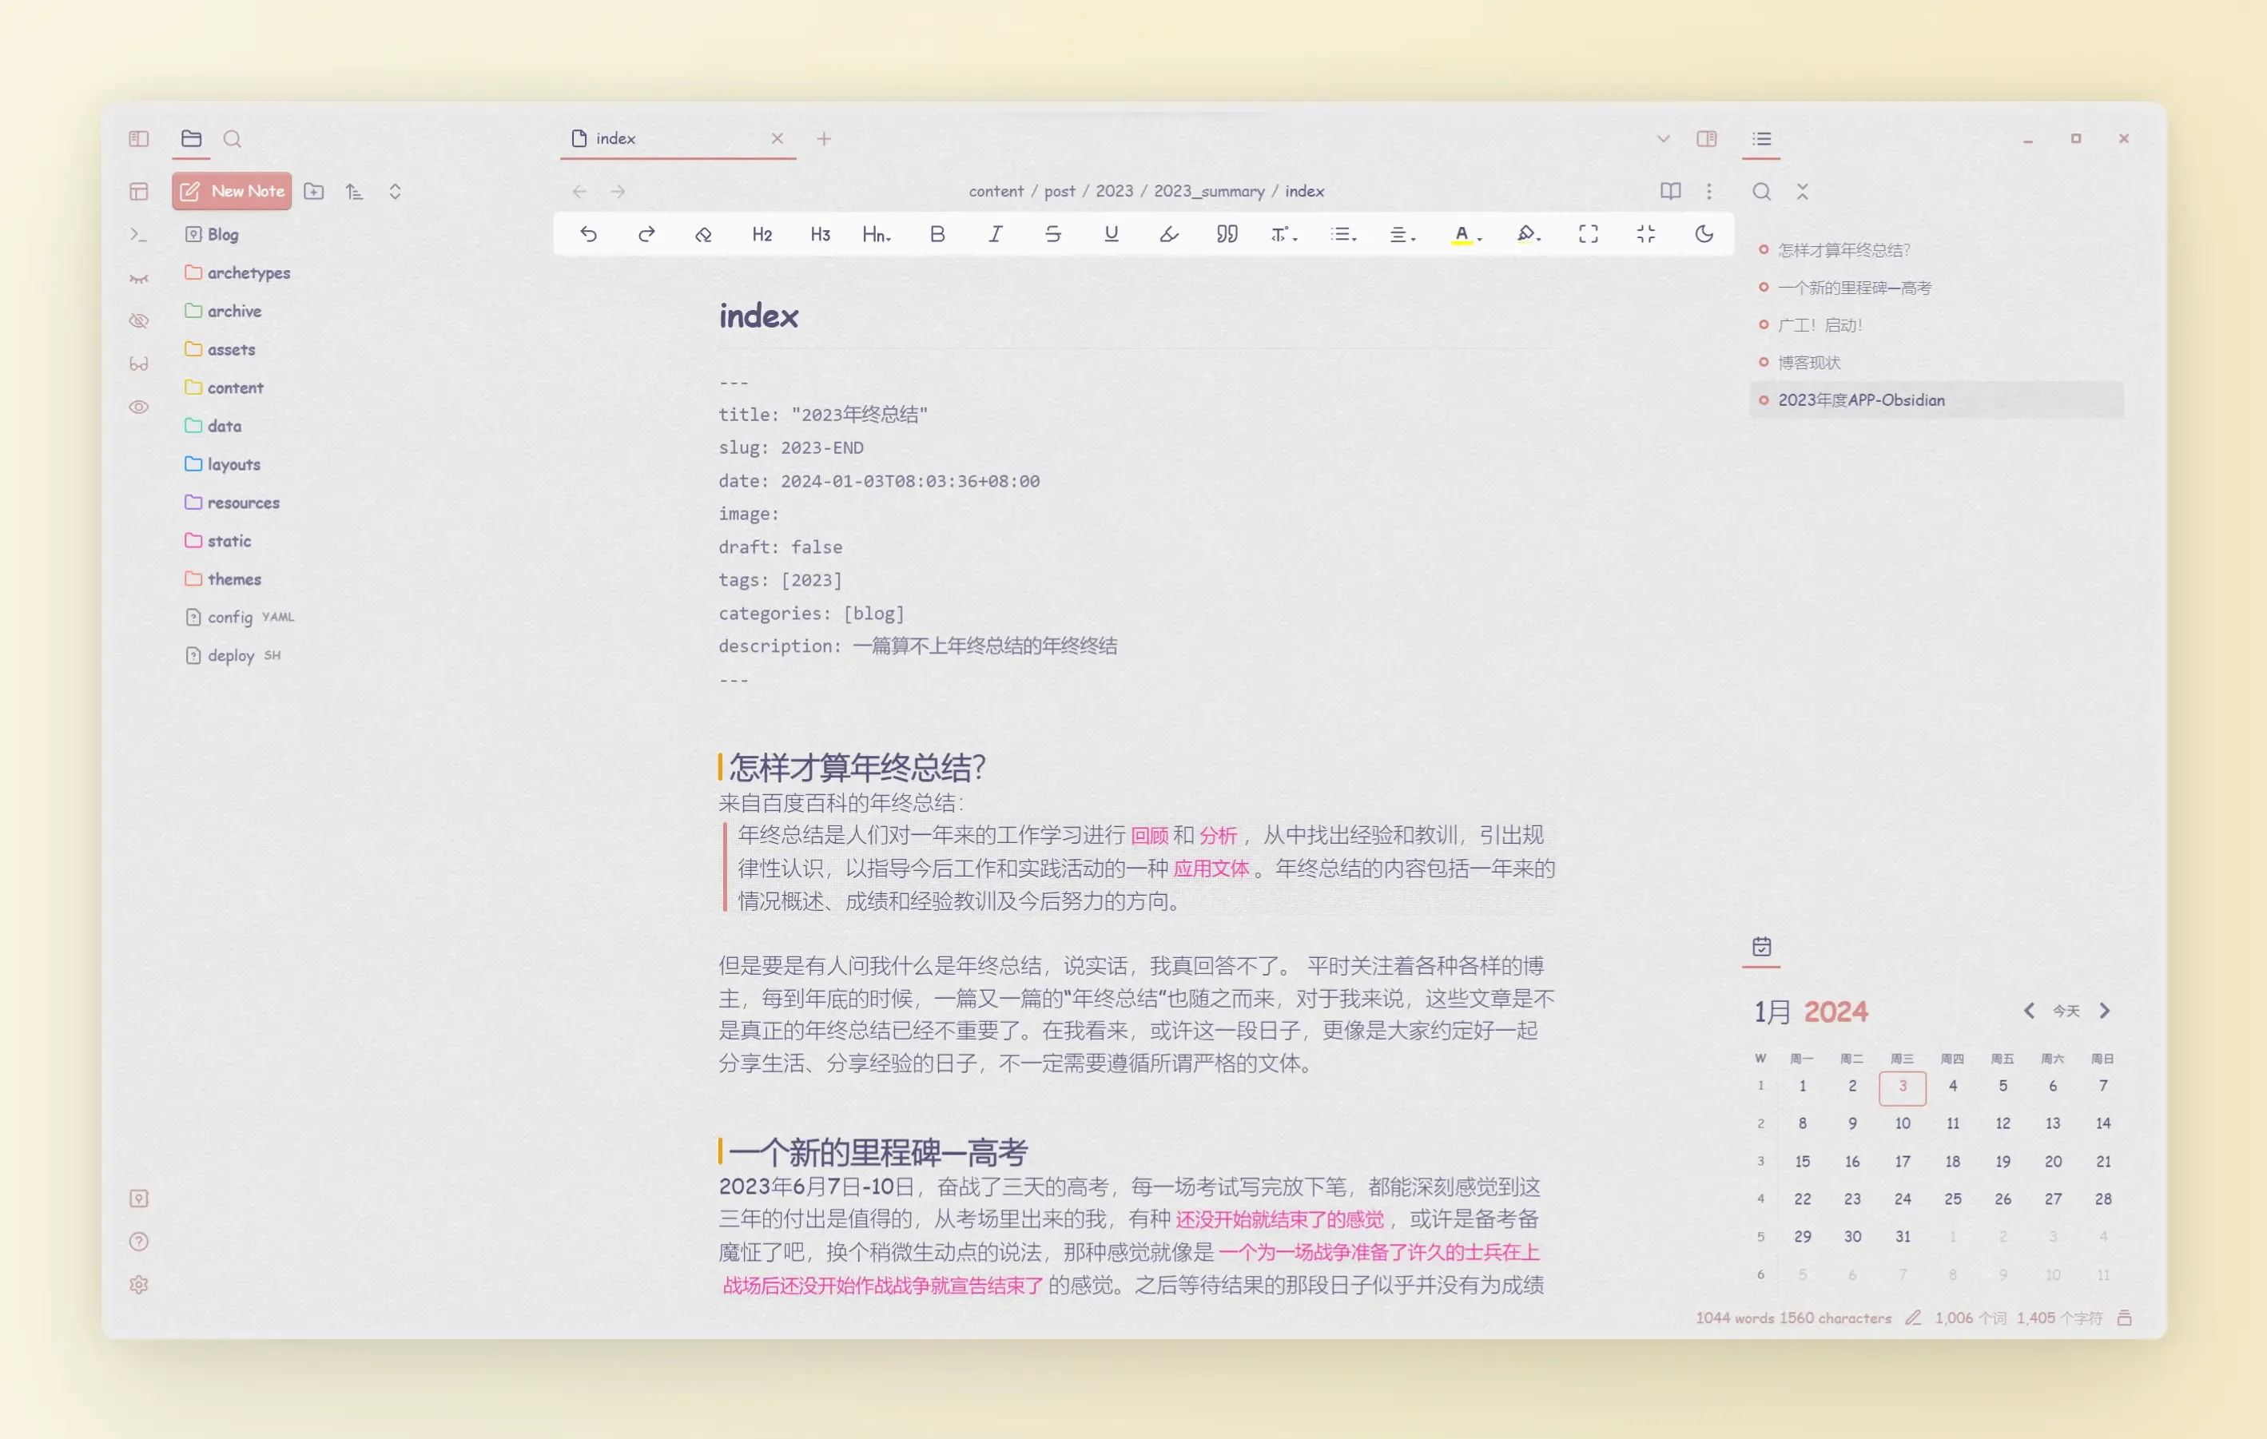Open the font color dropdown arrow
The width and height of the screenshot is (2267, 1439).
pyautogui.click(x=1480, y=238)
